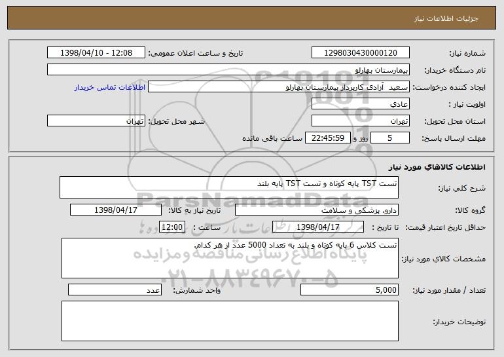Click the need number field 1298030430000120
The height and width of the screenshot is (357, 504).
360,53
